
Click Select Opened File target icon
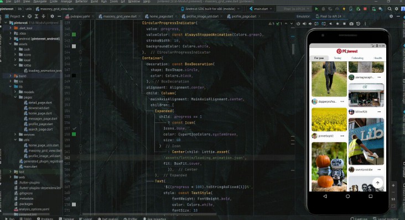pyautogui.click(x=29, y=16)
